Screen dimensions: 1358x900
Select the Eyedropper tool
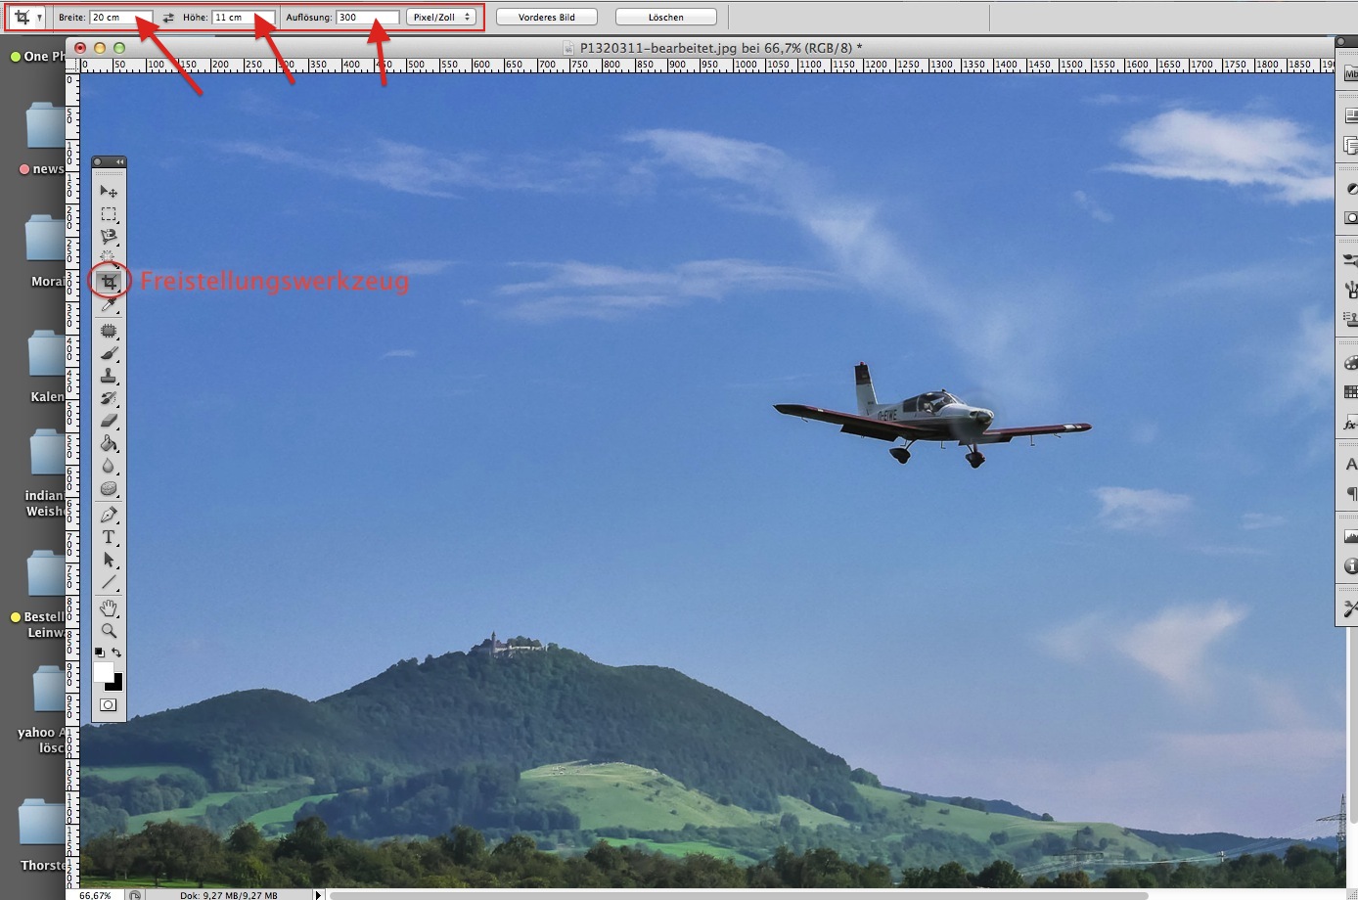(x=109, y=306)
